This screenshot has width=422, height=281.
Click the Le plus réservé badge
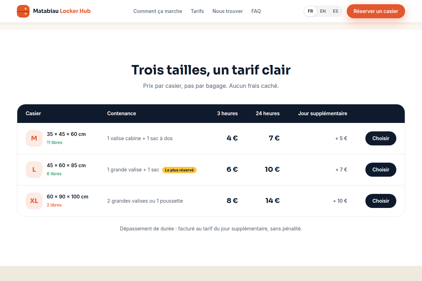tap(179, 170)
